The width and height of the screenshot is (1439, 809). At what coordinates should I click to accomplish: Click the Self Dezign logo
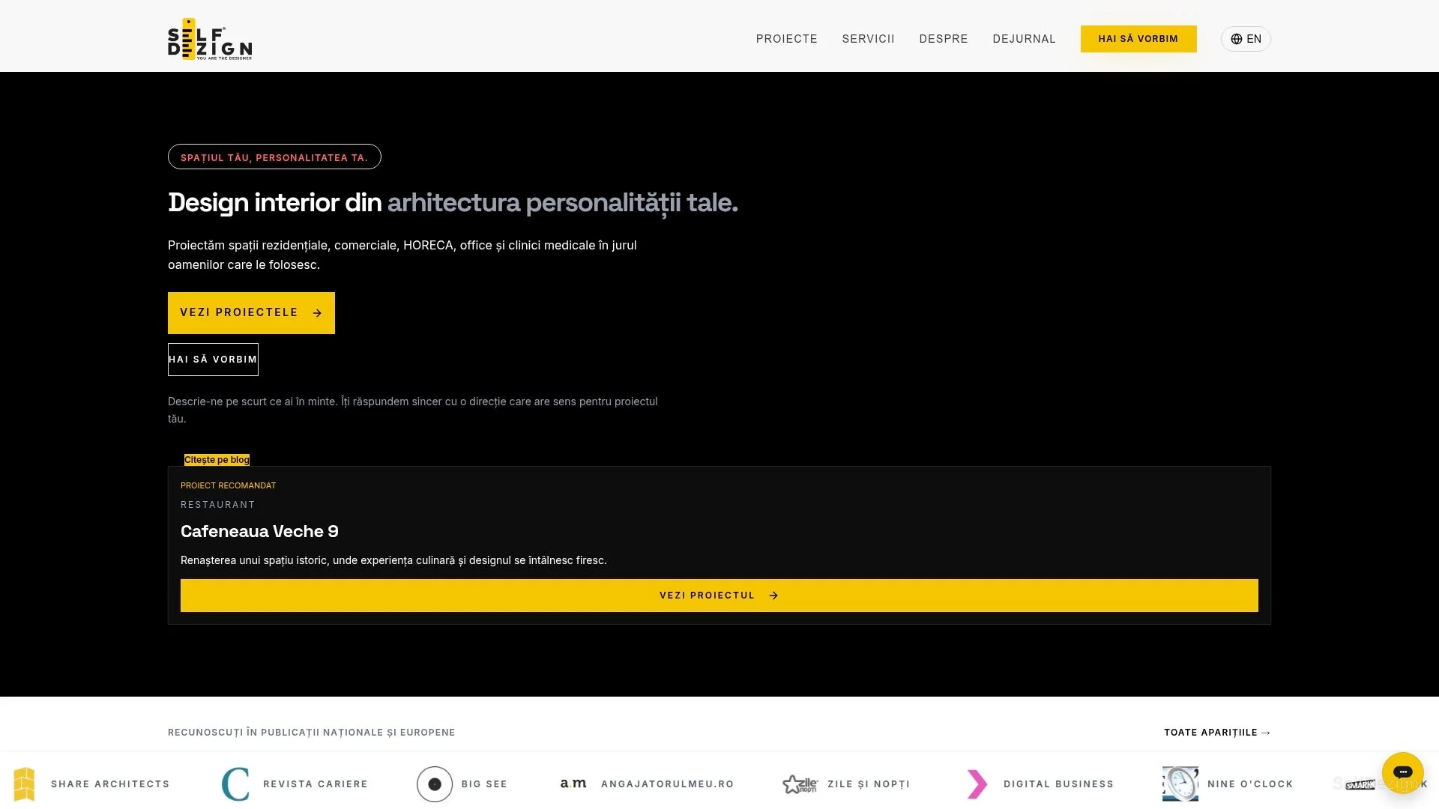pyautogui.click(x=210, y=39)
